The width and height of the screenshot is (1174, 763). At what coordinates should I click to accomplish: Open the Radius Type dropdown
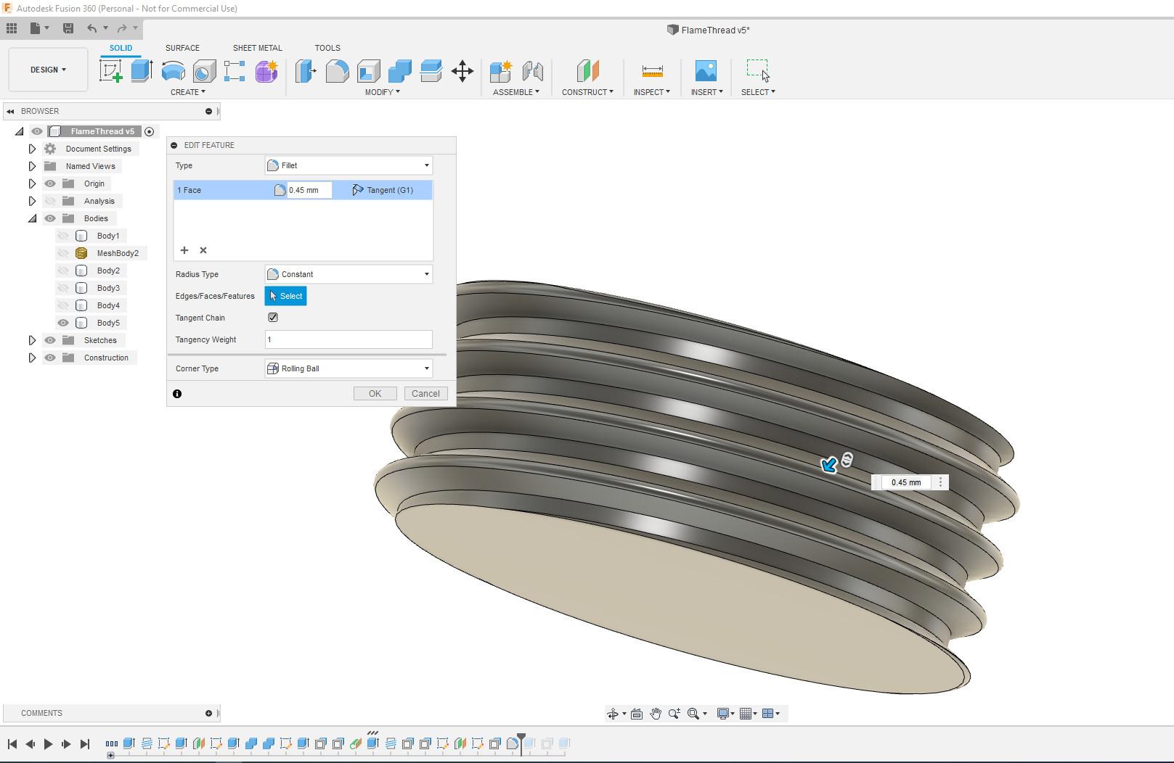(348, 274)
